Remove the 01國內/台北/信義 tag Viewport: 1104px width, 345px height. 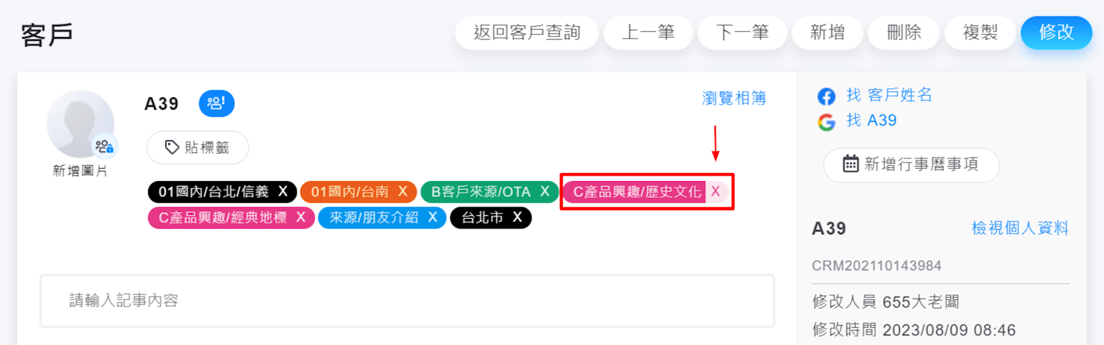[283, 191]
